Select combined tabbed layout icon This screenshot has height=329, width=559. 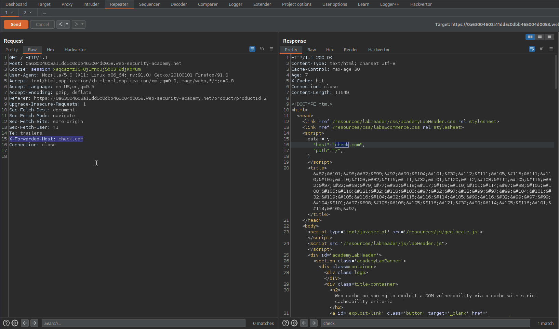pos(549,37)
